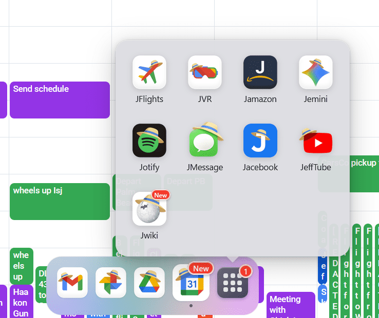The width and height of the screenshot is (379, 318).
Task: Open the Meeting with event
Action: (291, 305)
